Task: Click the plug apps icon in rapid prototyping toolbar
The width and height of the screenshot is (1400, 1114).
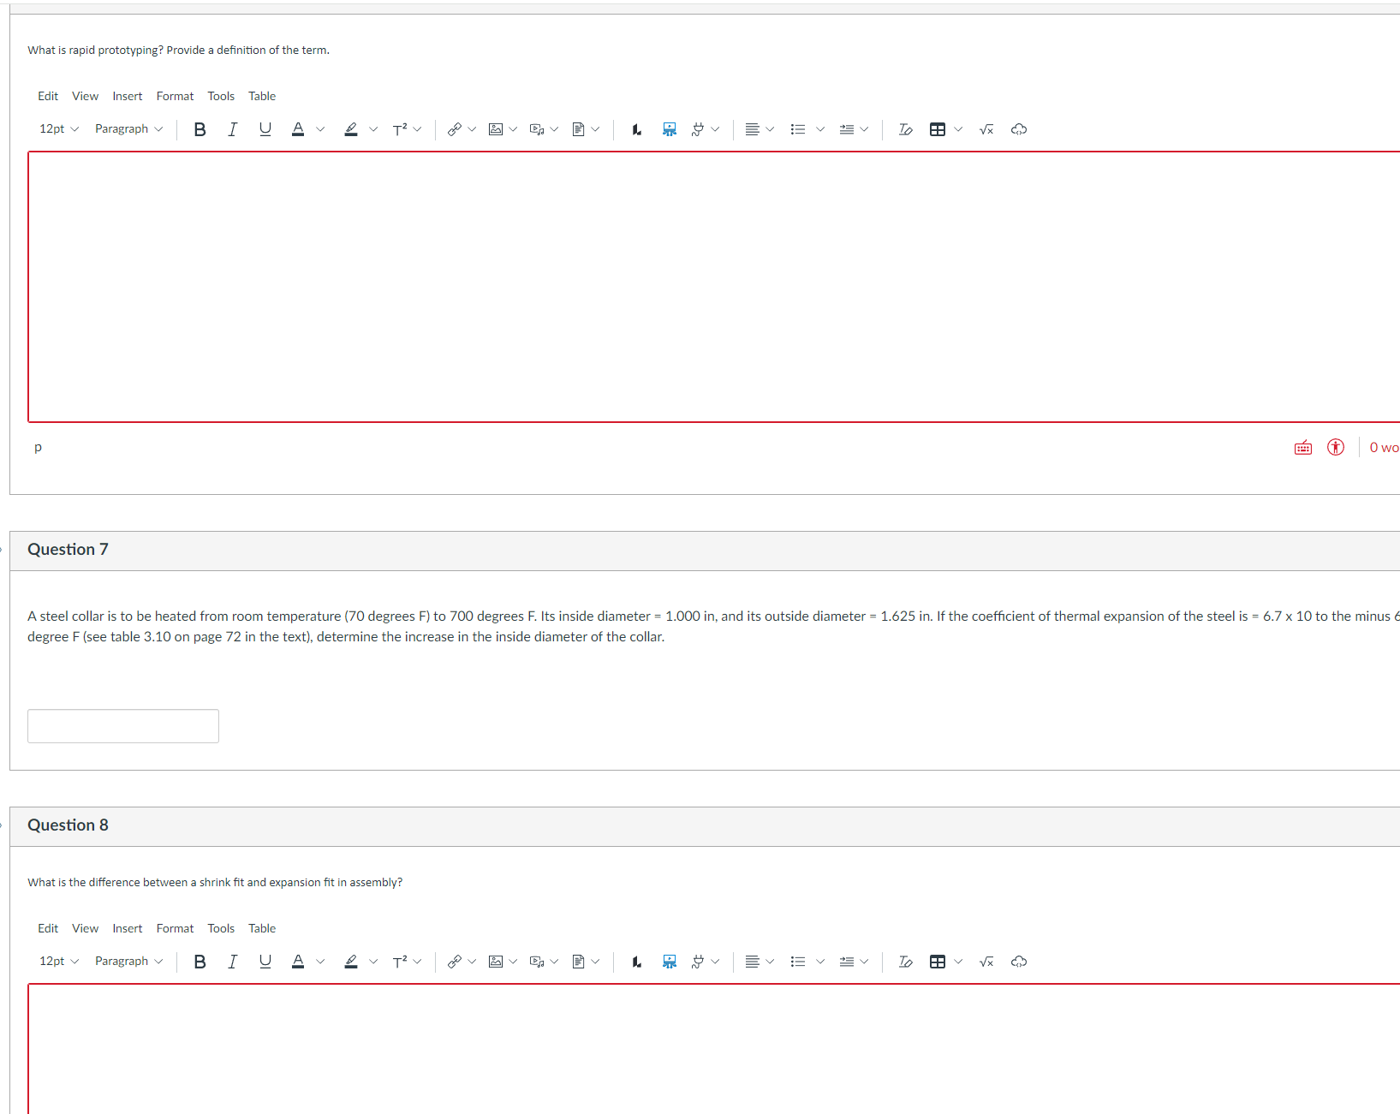Action: (x=698, y=129)
